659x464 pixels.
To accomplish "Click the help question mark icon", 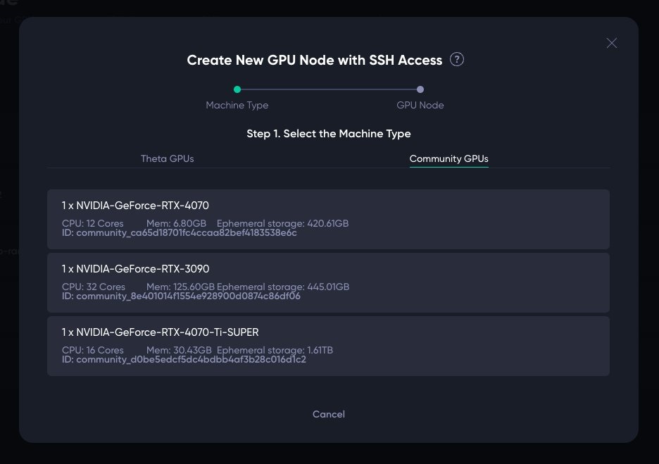I will click(457, 60).
